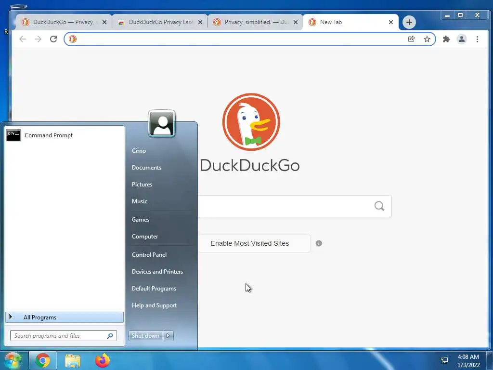Share this page using the share icon

coord(411,39)
